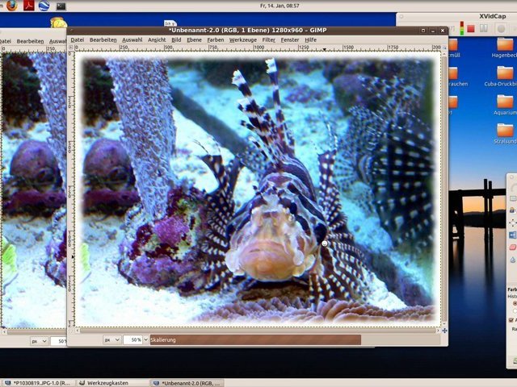The width and height of the screenshot is (517, 387).
Task: Open the px unit dropdown in GIMP status bar
Action: click(x=111, y=340)
